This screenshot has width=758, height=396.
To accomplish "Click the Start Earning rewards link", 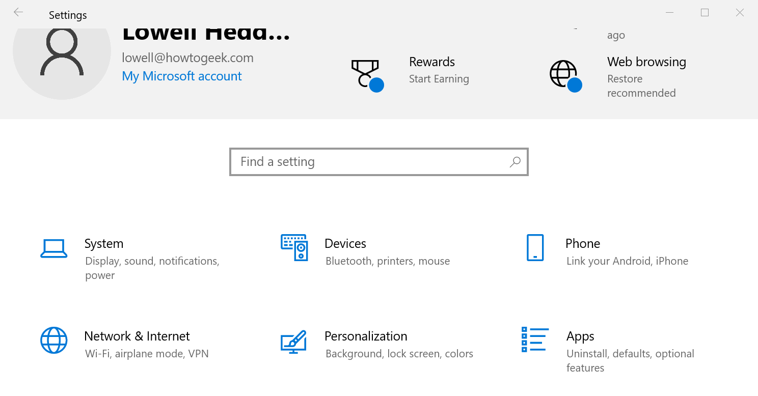I will click(x=439, y=79).
